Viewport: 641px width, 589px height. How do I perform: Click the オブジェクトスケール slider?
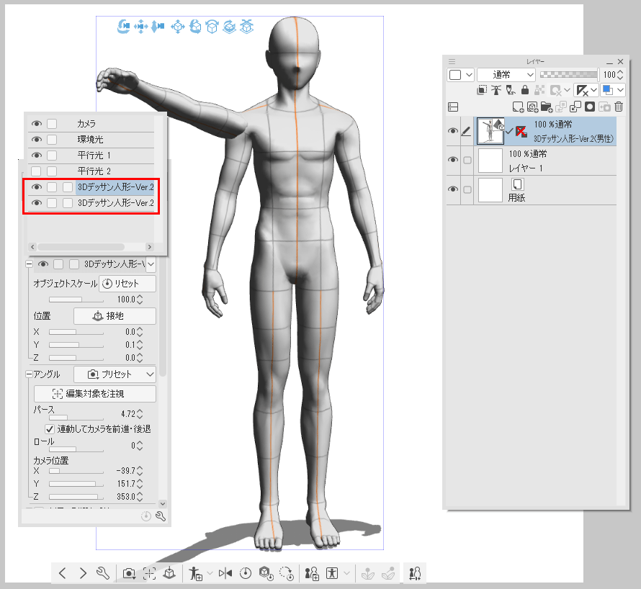[76, 300]
